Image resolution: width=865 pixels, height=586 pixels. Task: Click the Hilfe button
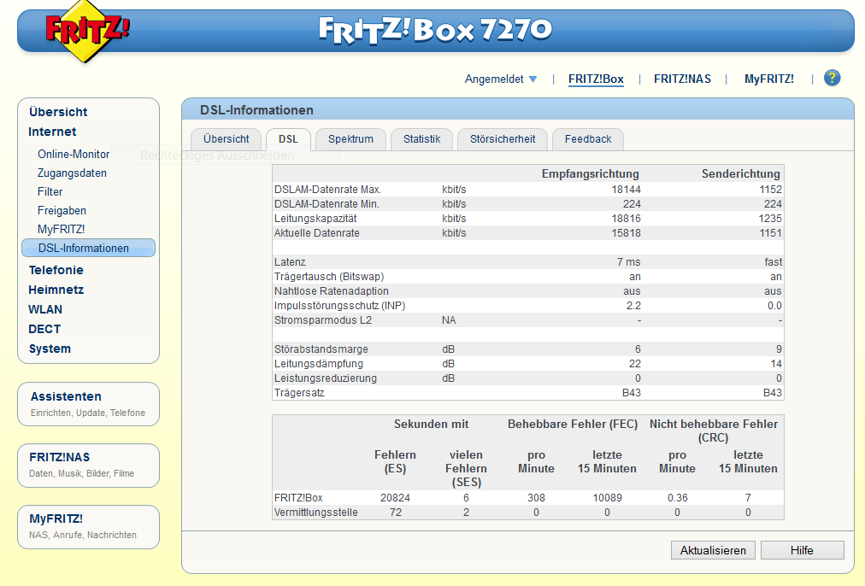click(x=802, y=550)
